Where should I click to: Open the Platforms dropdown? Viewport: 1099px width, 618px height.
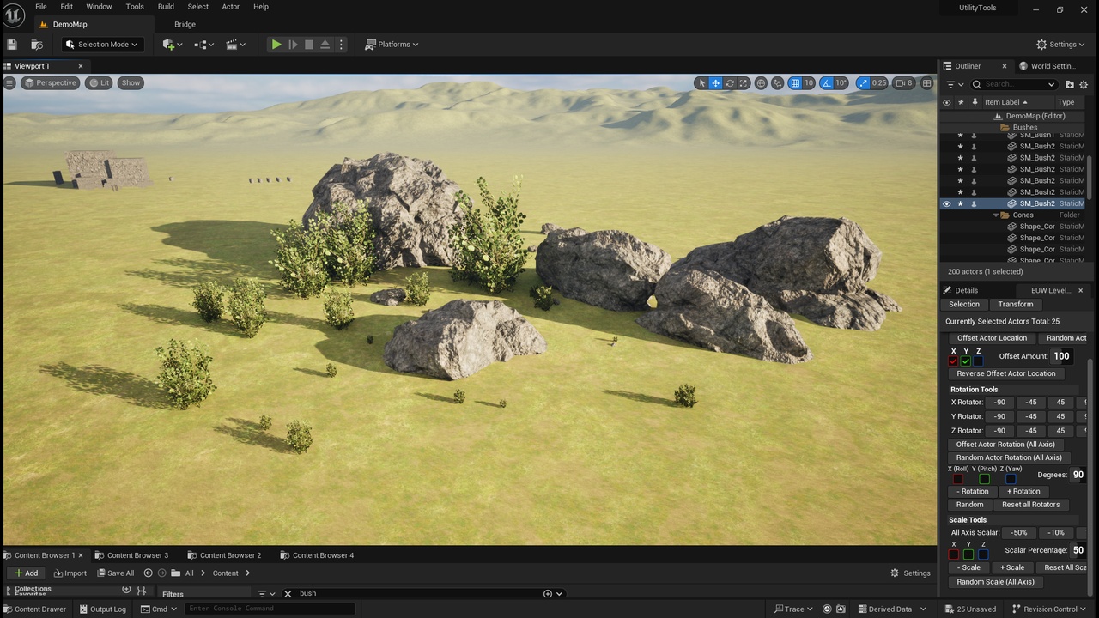pos(392,45)
